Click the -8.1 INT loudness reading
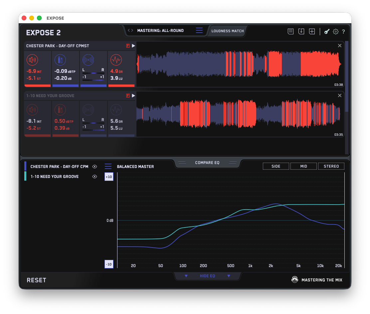The width and height of the screenshot is (370, 314). point(34,121)
